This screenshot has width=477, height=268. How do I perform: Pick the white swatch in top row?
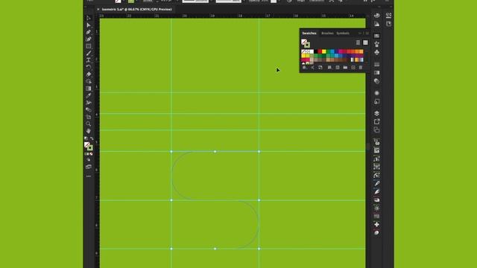312,51
